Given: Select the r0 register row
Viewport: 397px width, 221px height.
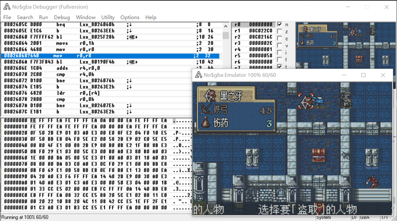Looking at the screenshot, I should pos(253,24).
